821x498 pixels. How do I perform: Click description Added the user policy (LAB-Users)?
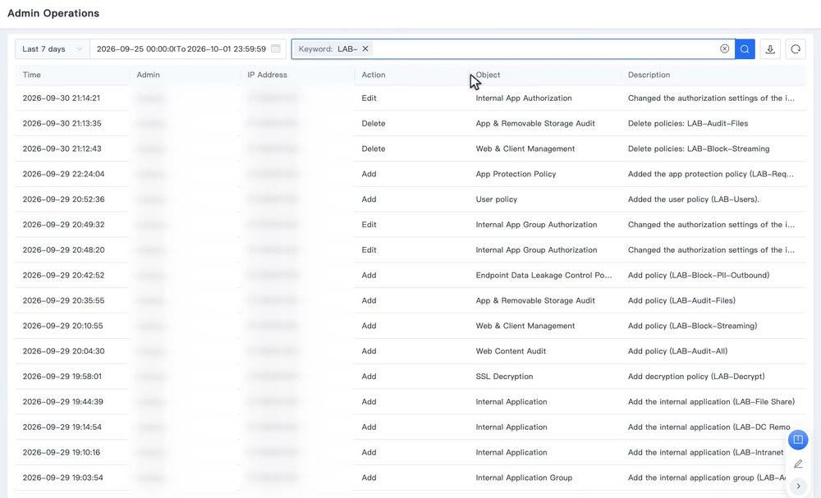point(693,199)
